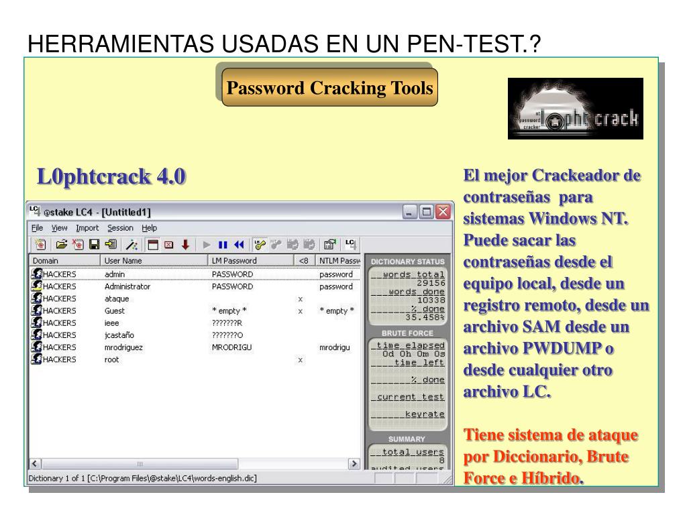Sort by the NTLM Password column header
Image resolution: width=687 pixels, height=515 pixels.
(x=338, y=261)
